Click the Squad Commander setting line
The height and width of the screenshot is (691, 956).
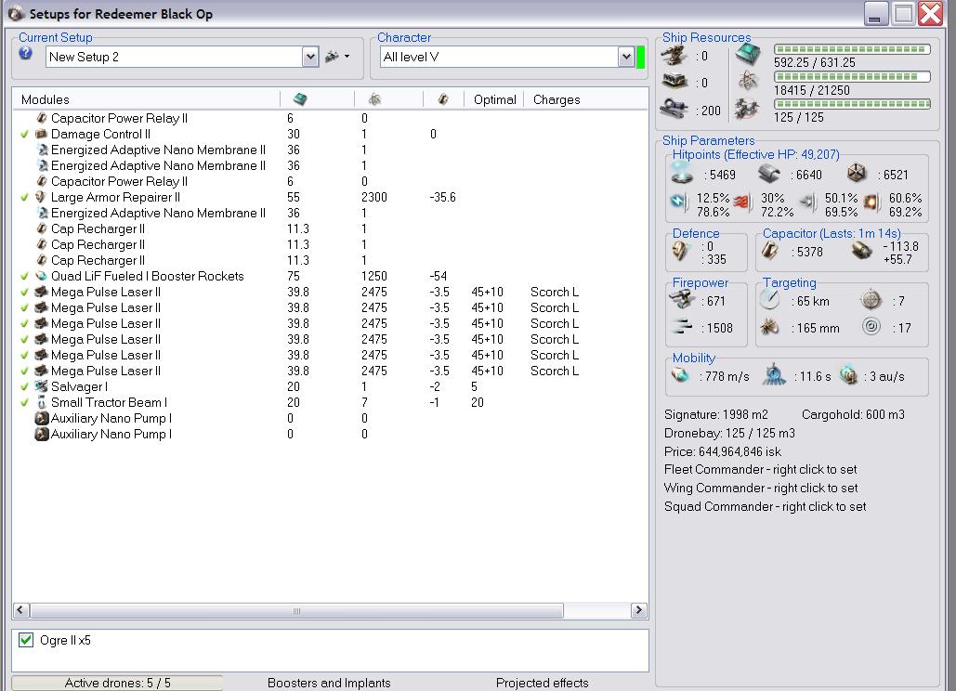[765, 506]
